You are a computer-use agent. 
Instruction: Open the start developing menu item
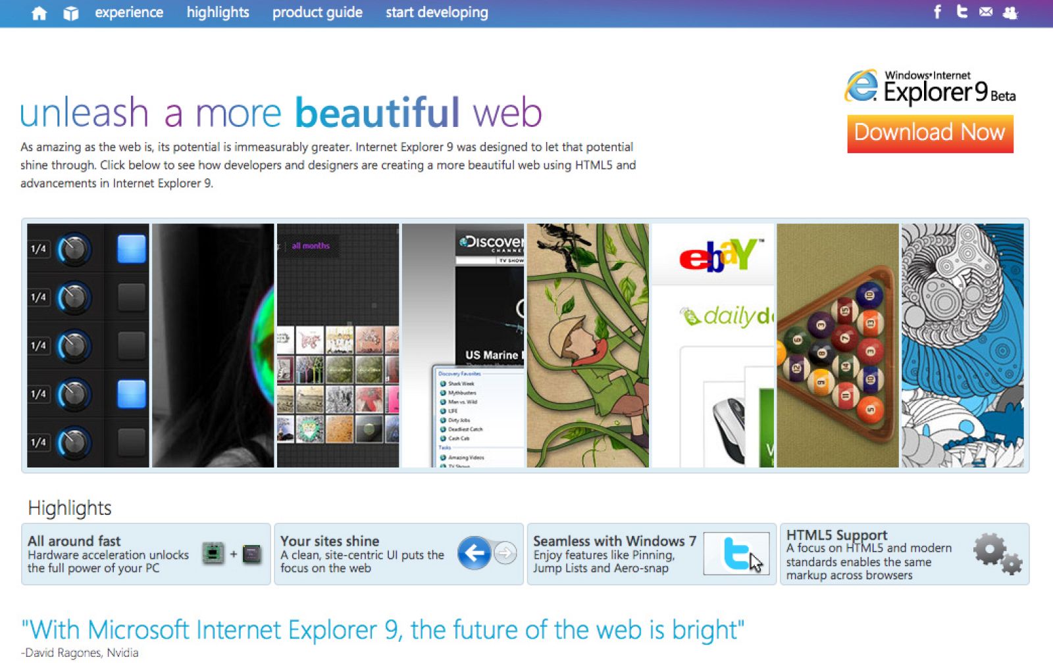coord(437,12)
